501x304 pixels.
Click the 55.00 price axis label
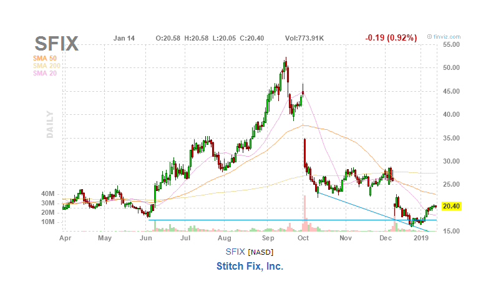[451, 44]
